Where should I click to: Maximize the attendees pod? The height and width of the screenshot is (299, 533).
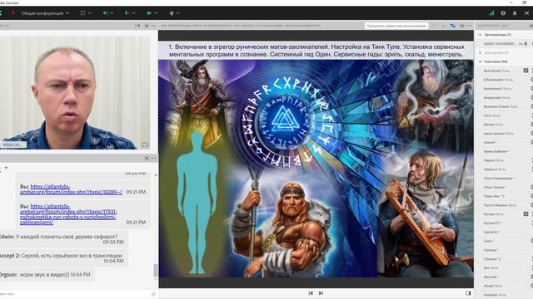(531, 26)
